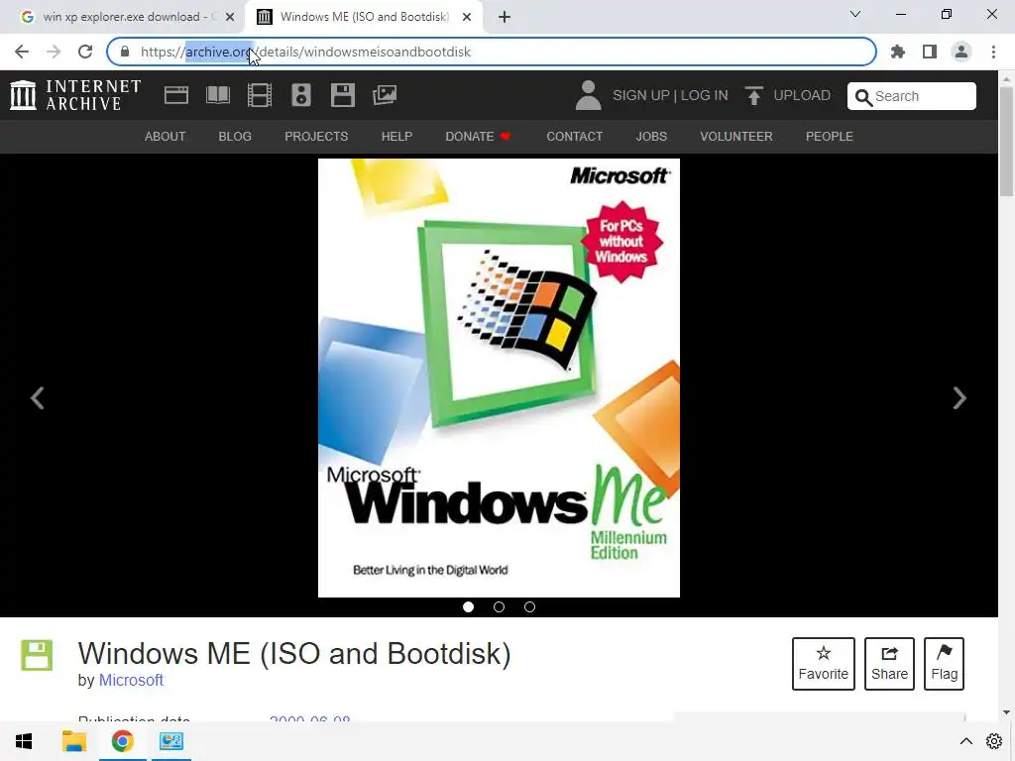1015x761 pixels.
Task: Open a new browser tab
Action: coord(505,17)
